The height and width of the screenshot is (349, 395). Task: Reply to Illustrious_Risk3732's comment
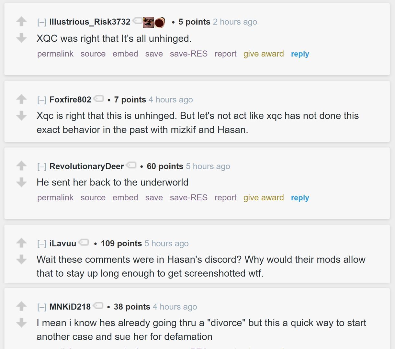(300, 54)
